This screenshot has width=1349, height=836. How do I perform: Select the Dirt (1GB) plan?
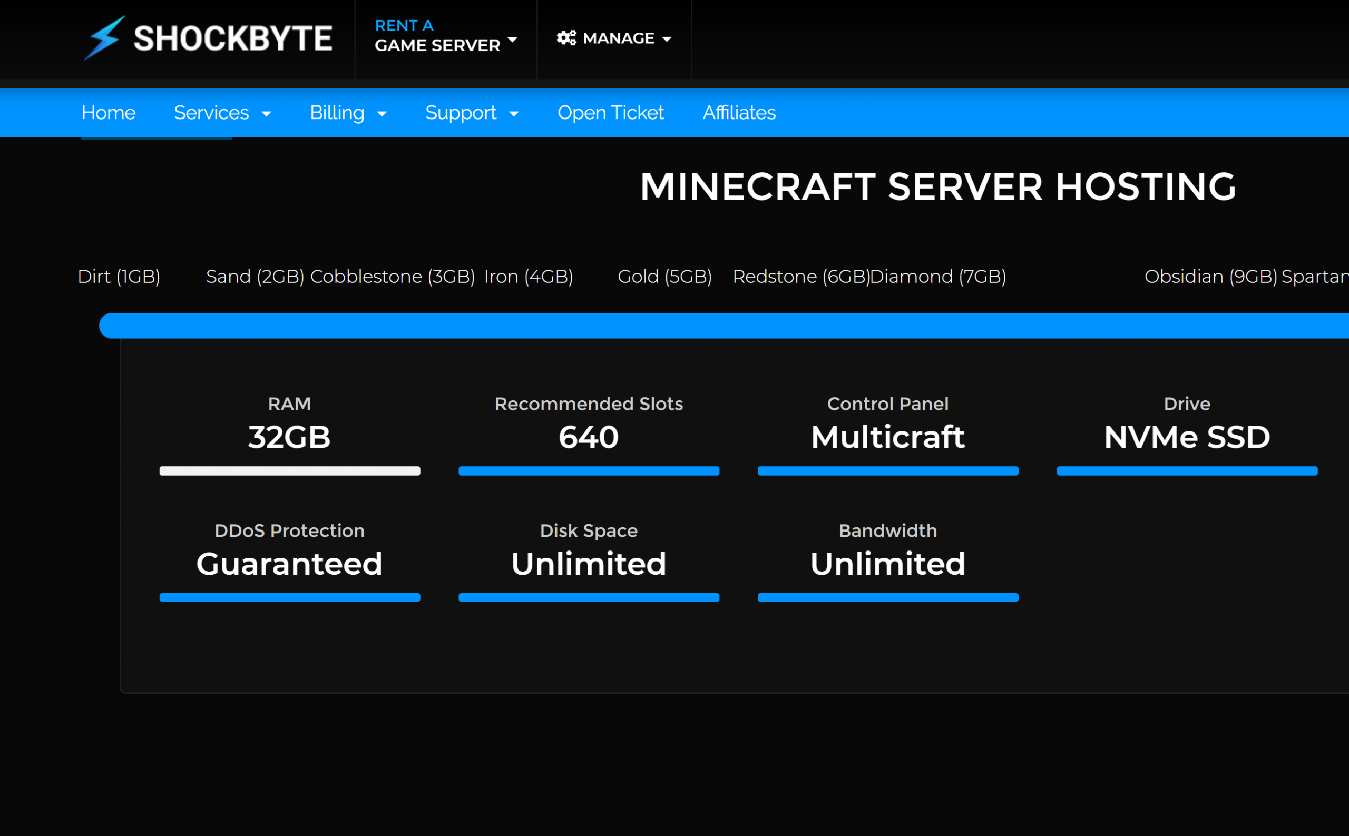click(x=120, y=277)
